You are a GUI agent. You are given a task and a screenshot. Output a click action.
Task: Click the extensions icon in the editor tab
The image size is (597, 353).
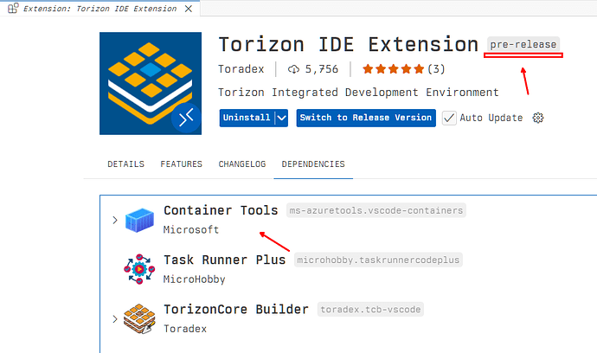(13, 8)
